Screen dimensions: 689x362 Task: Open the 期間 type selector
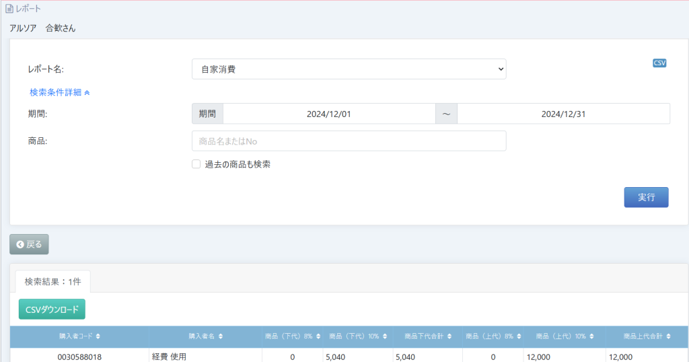(207, 114)
